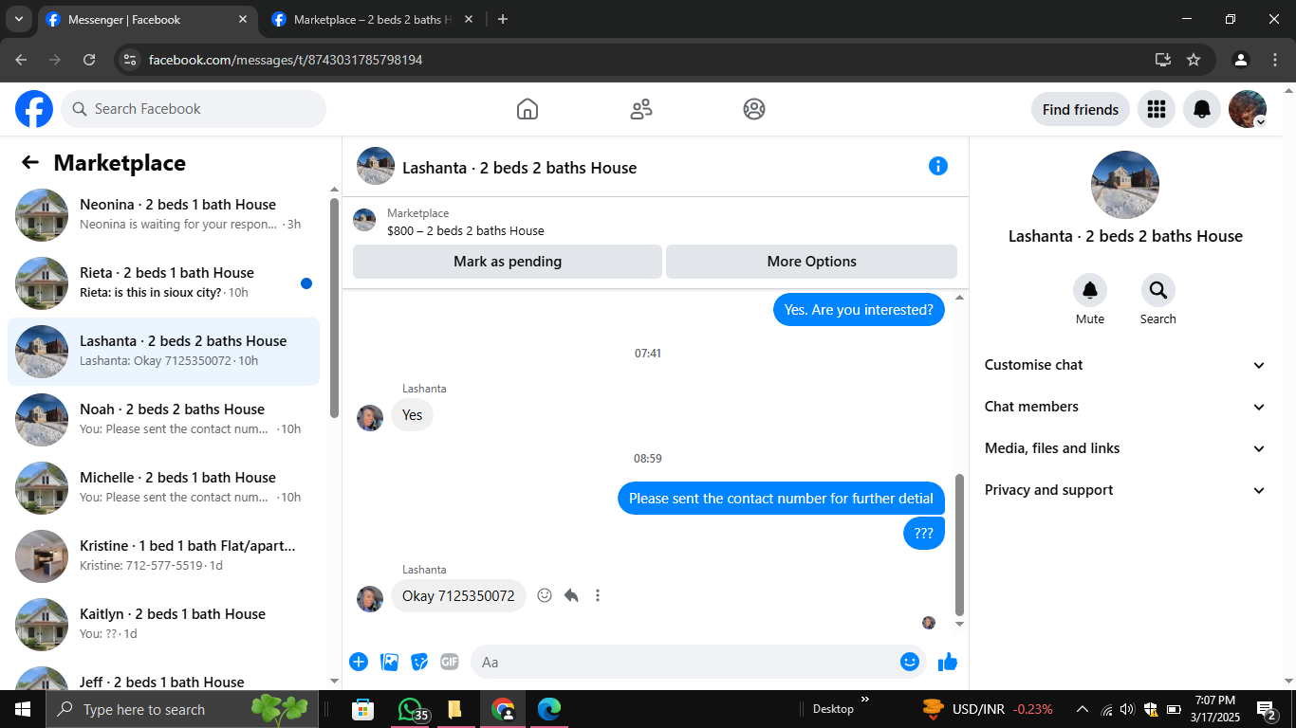Screen dimensions: 1296x728
Task: Go back using the Marketplace back arrow
Action: [x=30, y=162]
